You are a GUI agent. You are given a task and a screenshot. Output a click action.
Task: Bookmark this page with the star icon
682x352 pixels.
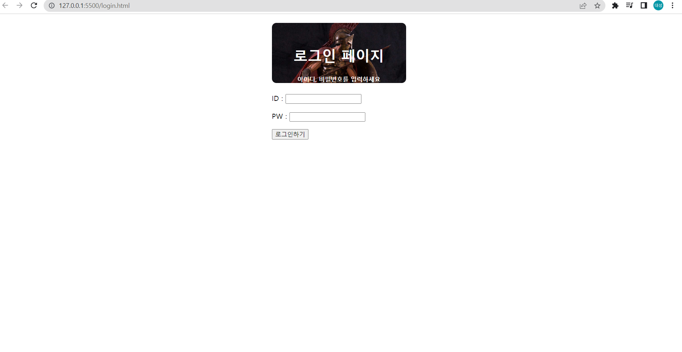(598, 6)
